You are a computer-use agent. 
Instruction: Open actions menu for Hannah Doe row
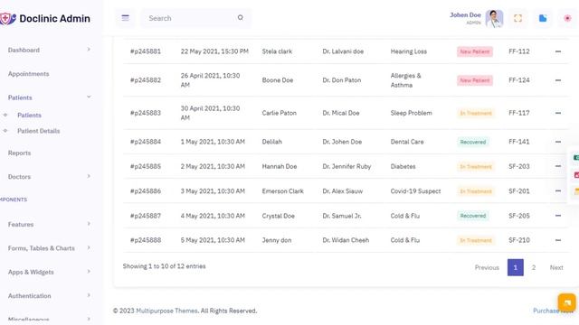pyautogui.click(x=558, y=166)
